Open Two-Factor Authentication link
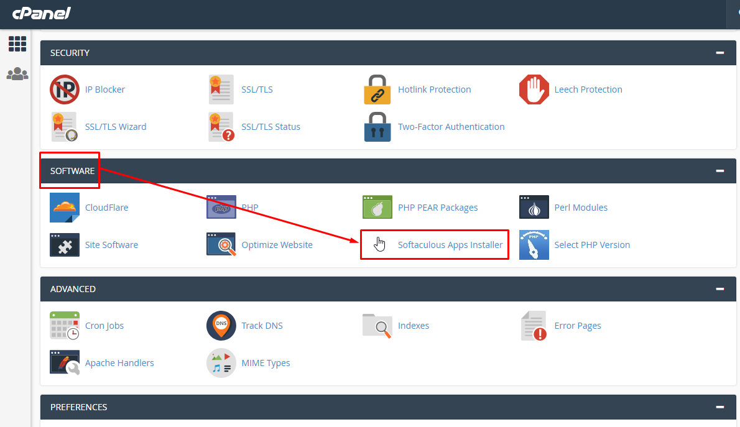 451,126
